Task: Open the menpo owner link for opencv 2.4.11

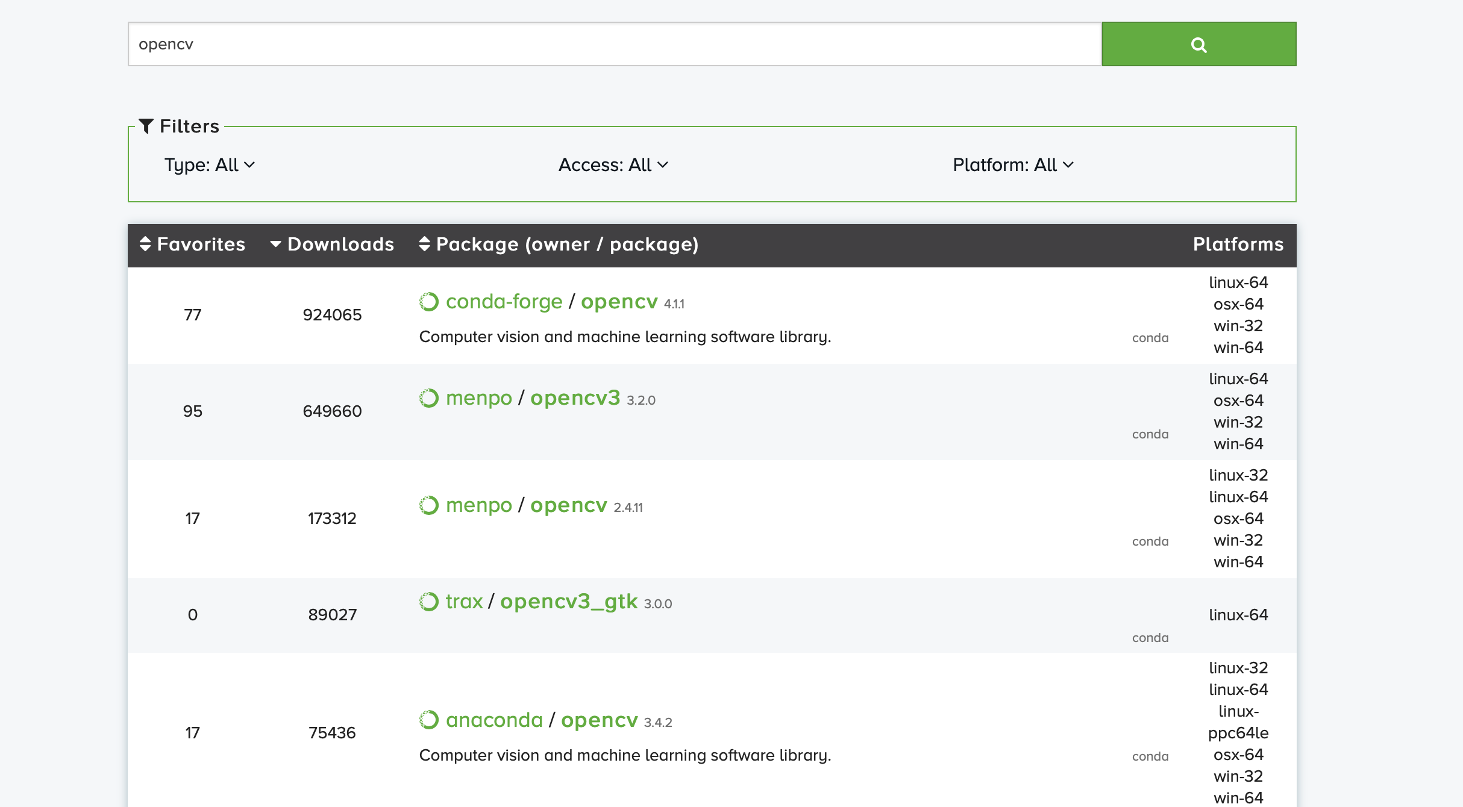Action: point(479,505)
